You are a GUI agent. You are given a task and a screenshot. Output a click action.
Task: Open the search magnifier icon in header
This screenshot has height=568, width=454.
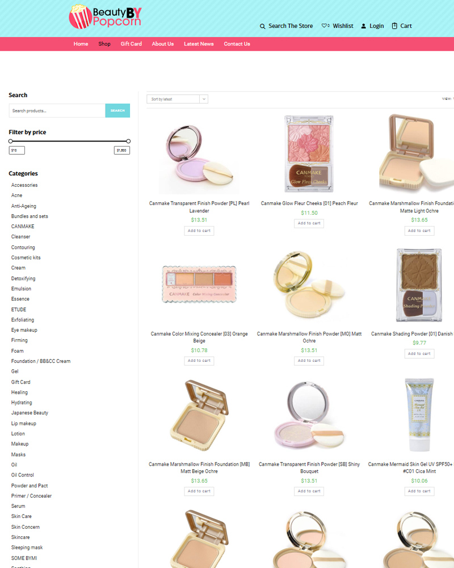263,26
